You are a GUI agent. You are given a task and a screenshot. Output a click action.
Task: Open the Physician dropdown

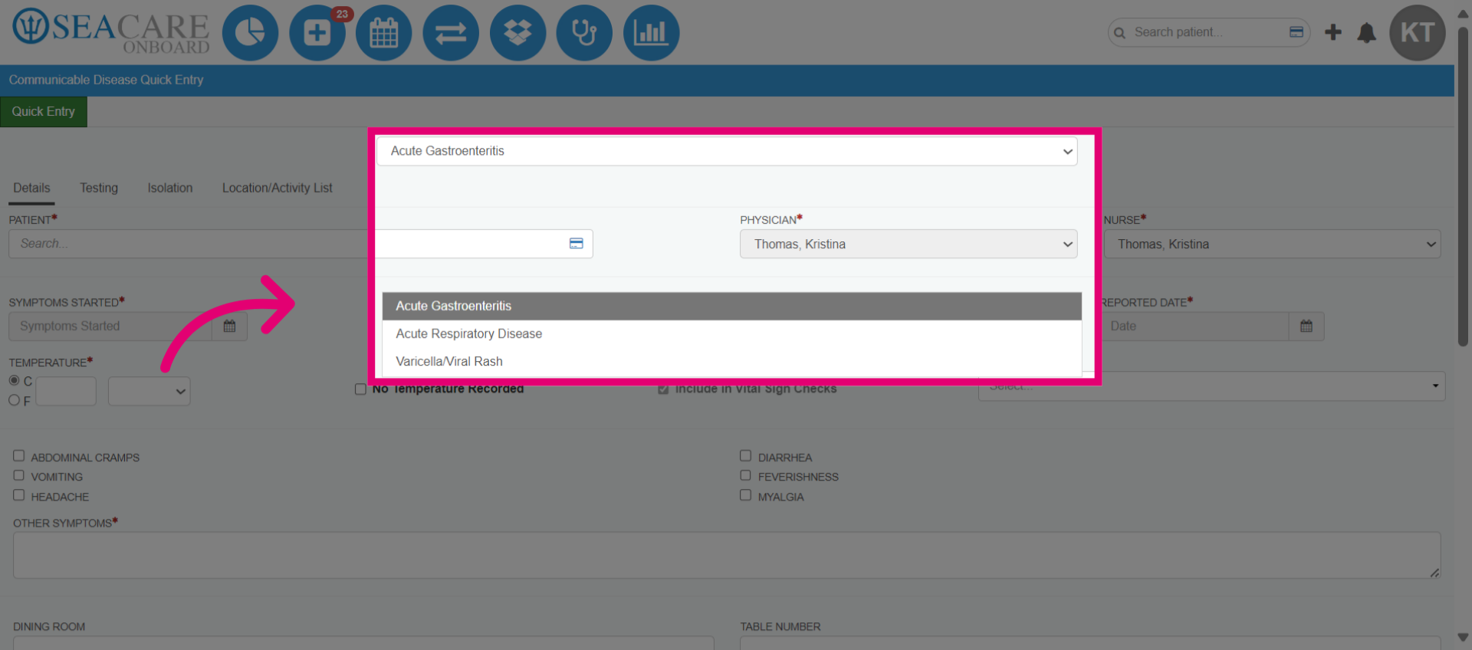tap(909, 244)
